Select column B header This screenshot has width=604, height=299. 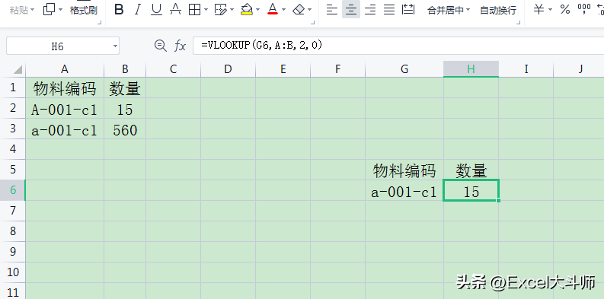point(125,69)
